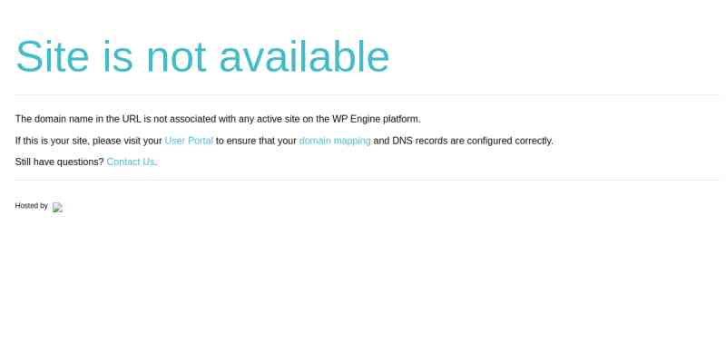Click the 'Hosted by' footer label
This screenshot has width=726, height=363.
(32, 206)
